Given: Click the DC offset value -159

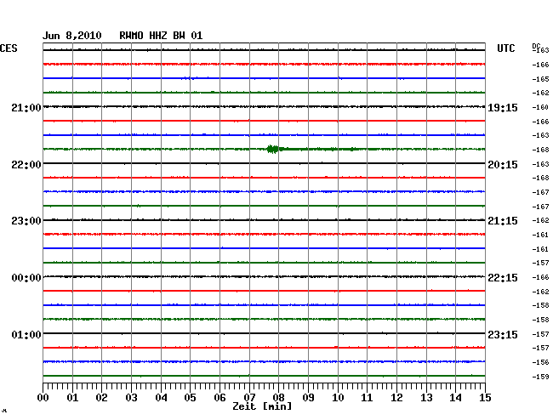Looking at the screenshot, I should (540, 377).
